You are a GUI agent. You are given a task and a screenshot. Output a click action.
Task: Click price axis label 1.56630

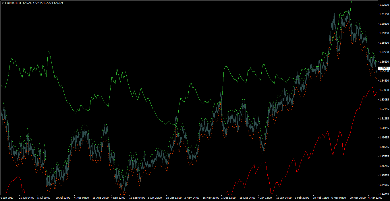click(x=384, y=62)
